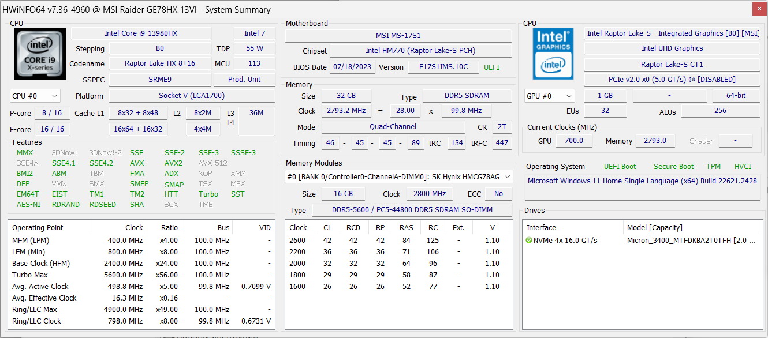
Task: Click the Intel Graphics logo image
Action: coord(554,54)
